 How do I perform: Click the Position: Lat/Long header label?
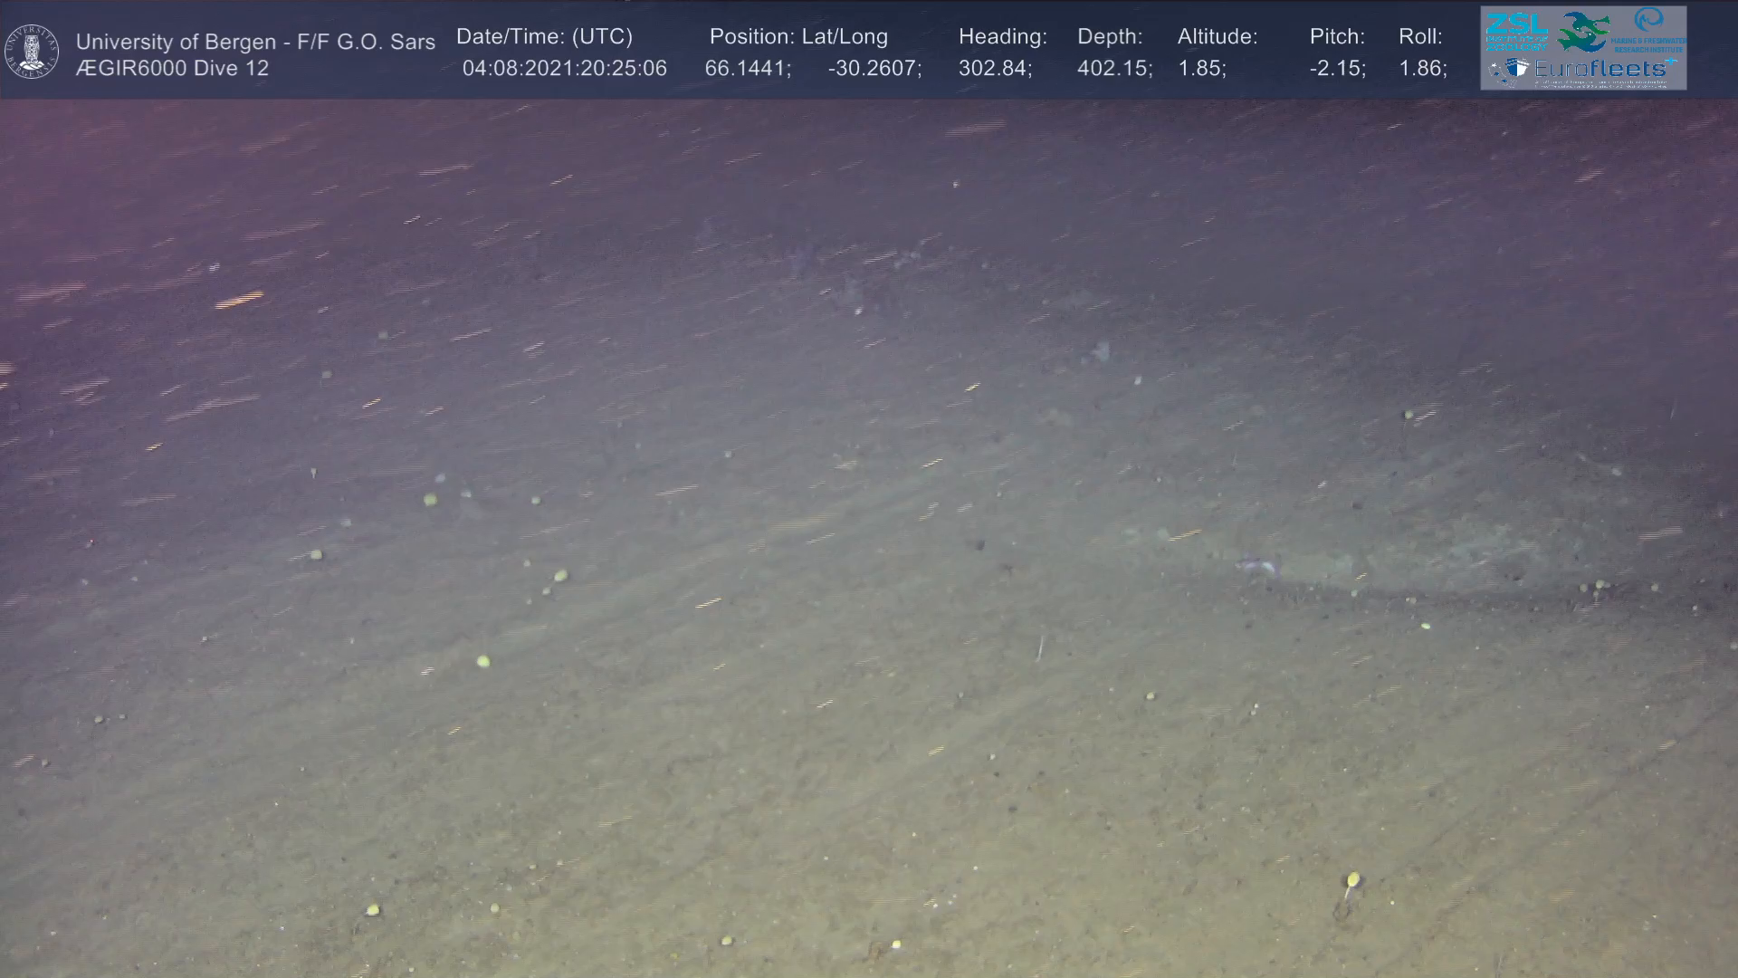tap(798, 37)
